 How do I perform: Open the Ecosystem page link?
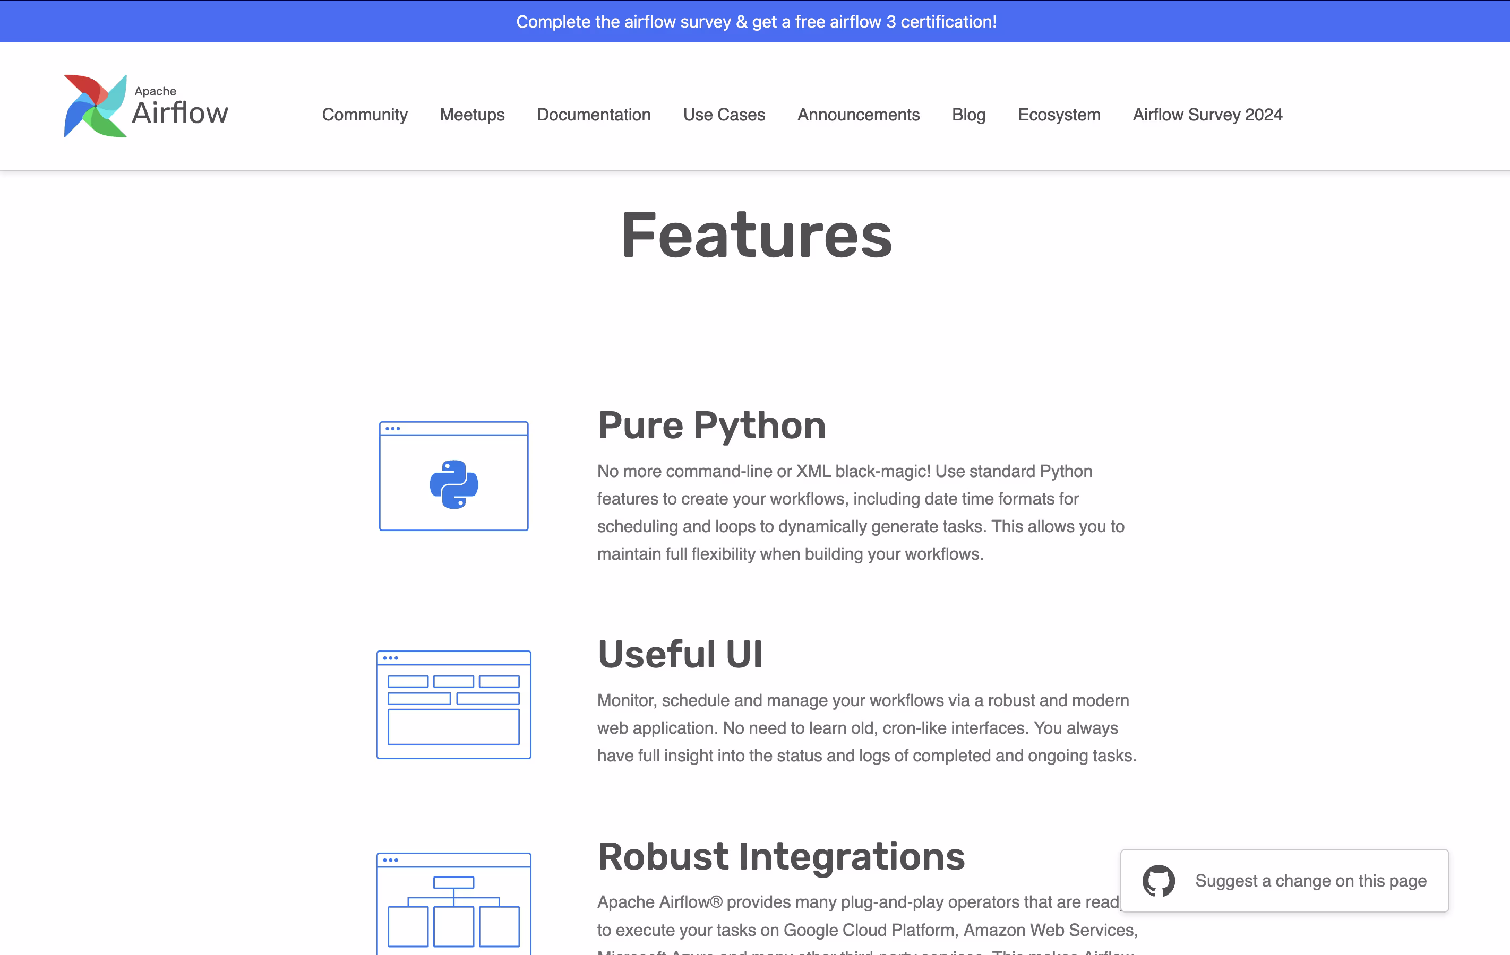[x=1059, y=115]
